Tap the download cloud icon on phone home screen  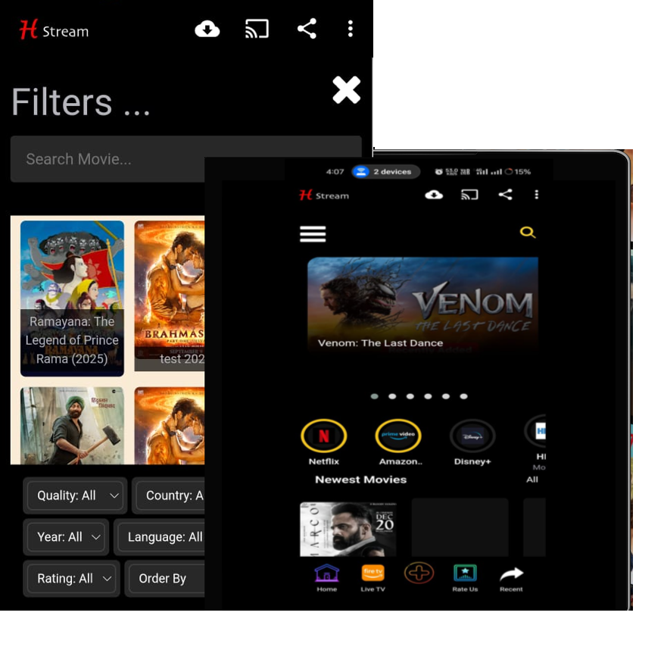click(434, 195)
